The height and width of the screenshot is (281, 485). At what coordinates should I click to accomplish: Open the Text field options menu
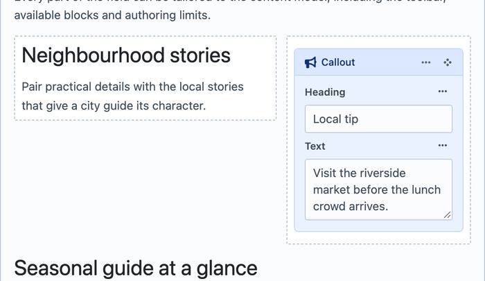(x=443, y=146)
